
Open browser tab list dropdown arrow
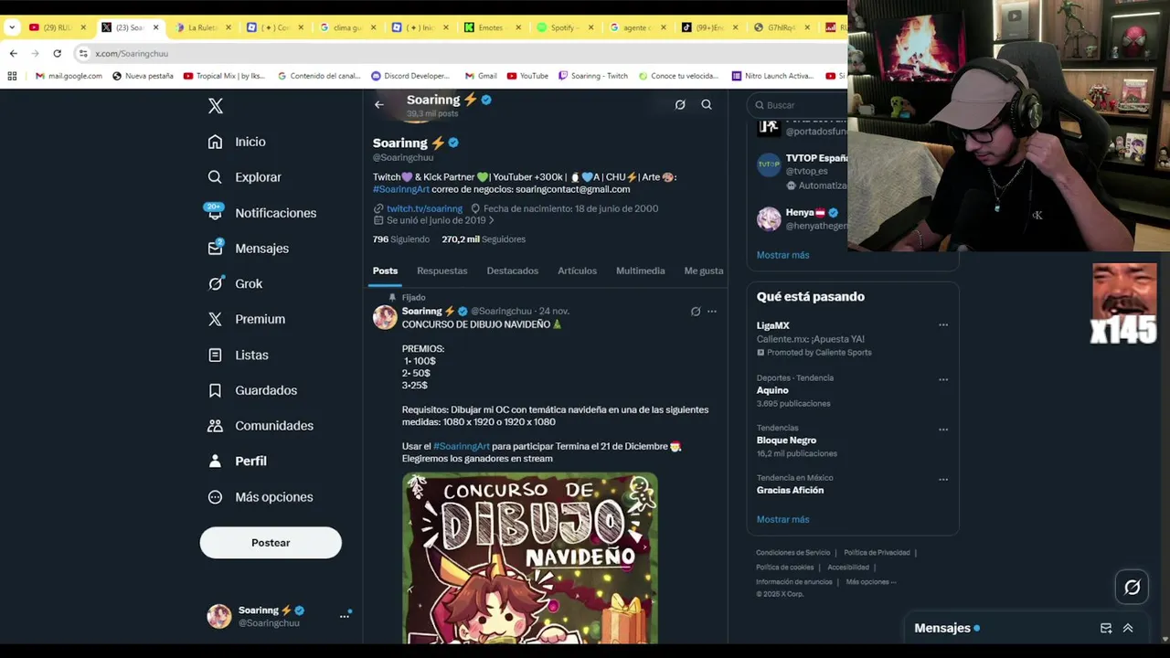point(11,27)
